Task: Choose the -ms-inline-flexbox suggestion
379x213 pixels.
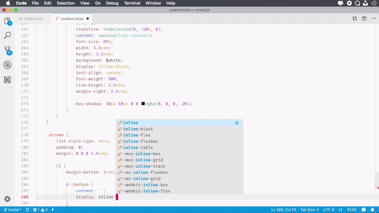Action: point(179,172)
